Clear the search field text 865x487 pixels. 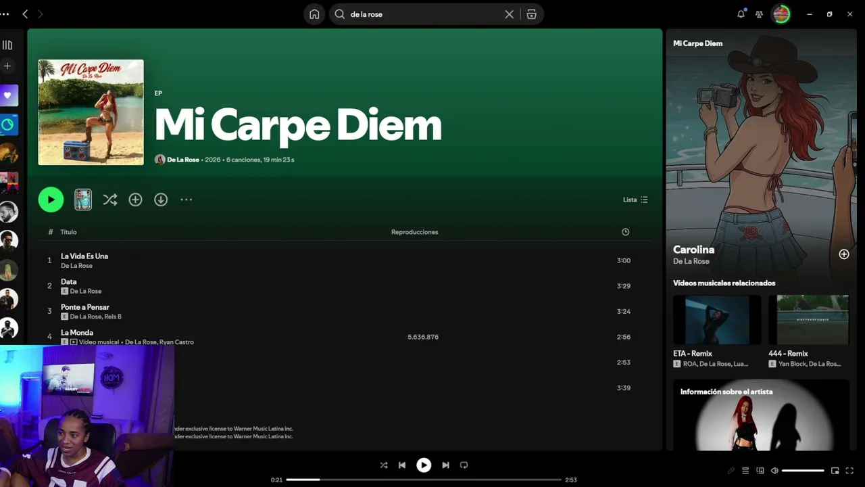(x=510, y=14)
